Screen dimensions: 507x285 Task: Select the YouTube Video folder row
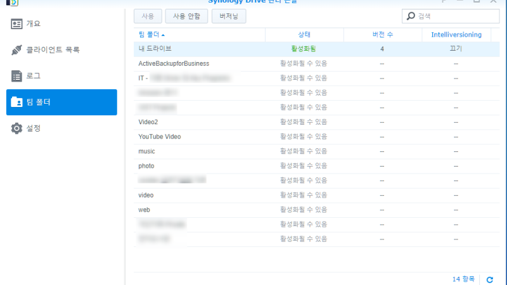click(x=316, y=137)
